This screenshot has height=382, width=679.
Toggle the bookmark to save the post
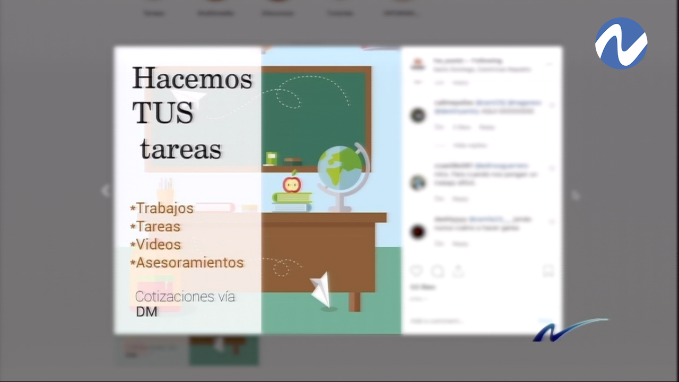548,271
